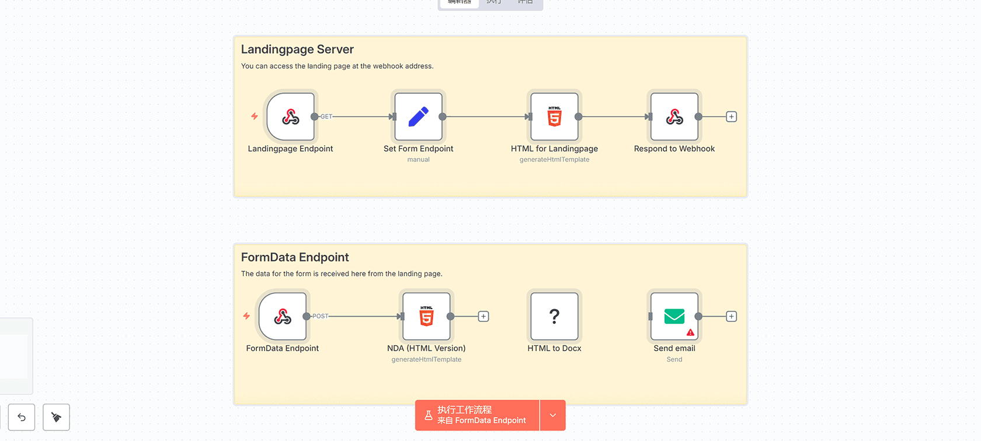Open the Set Form Endpoint pencil node
Image resolution: width=981 pixels, height=441 pixels.
[418, 117]
